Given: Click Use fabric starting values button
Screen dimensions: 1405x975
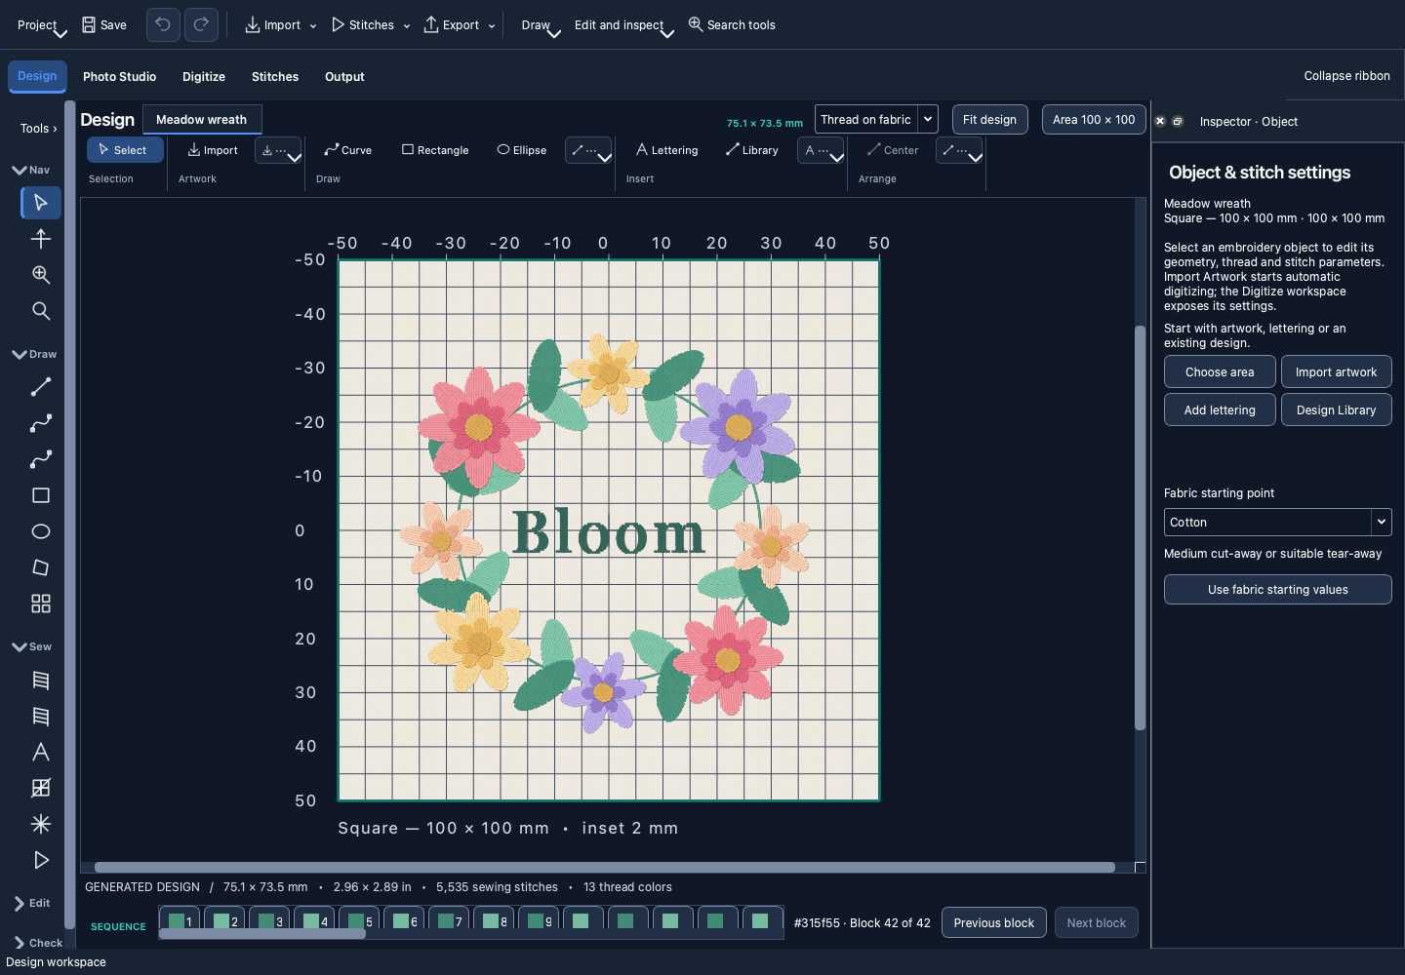Looking at the screenshot, I should (x=1277, y=590).
